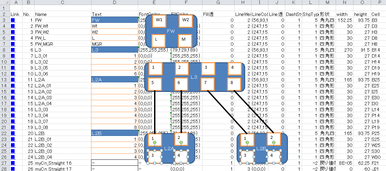Click the cell reference P25

[x=379, y=133]
